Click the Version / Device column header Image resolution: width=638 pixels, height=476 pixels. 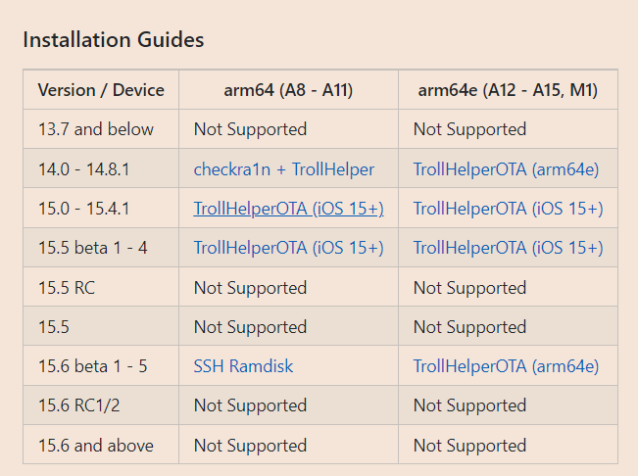click(x=101, y=90)
